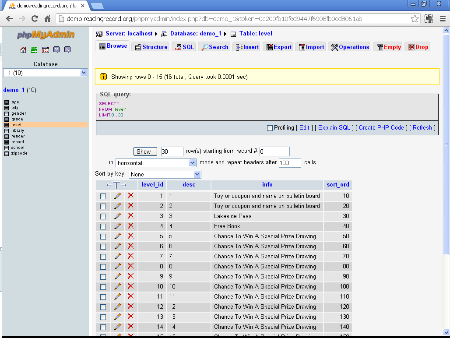The width and height of the screenshot is (450, 338).
Task: Edit the Lakeside Pass row
Action: click(117, 216)
